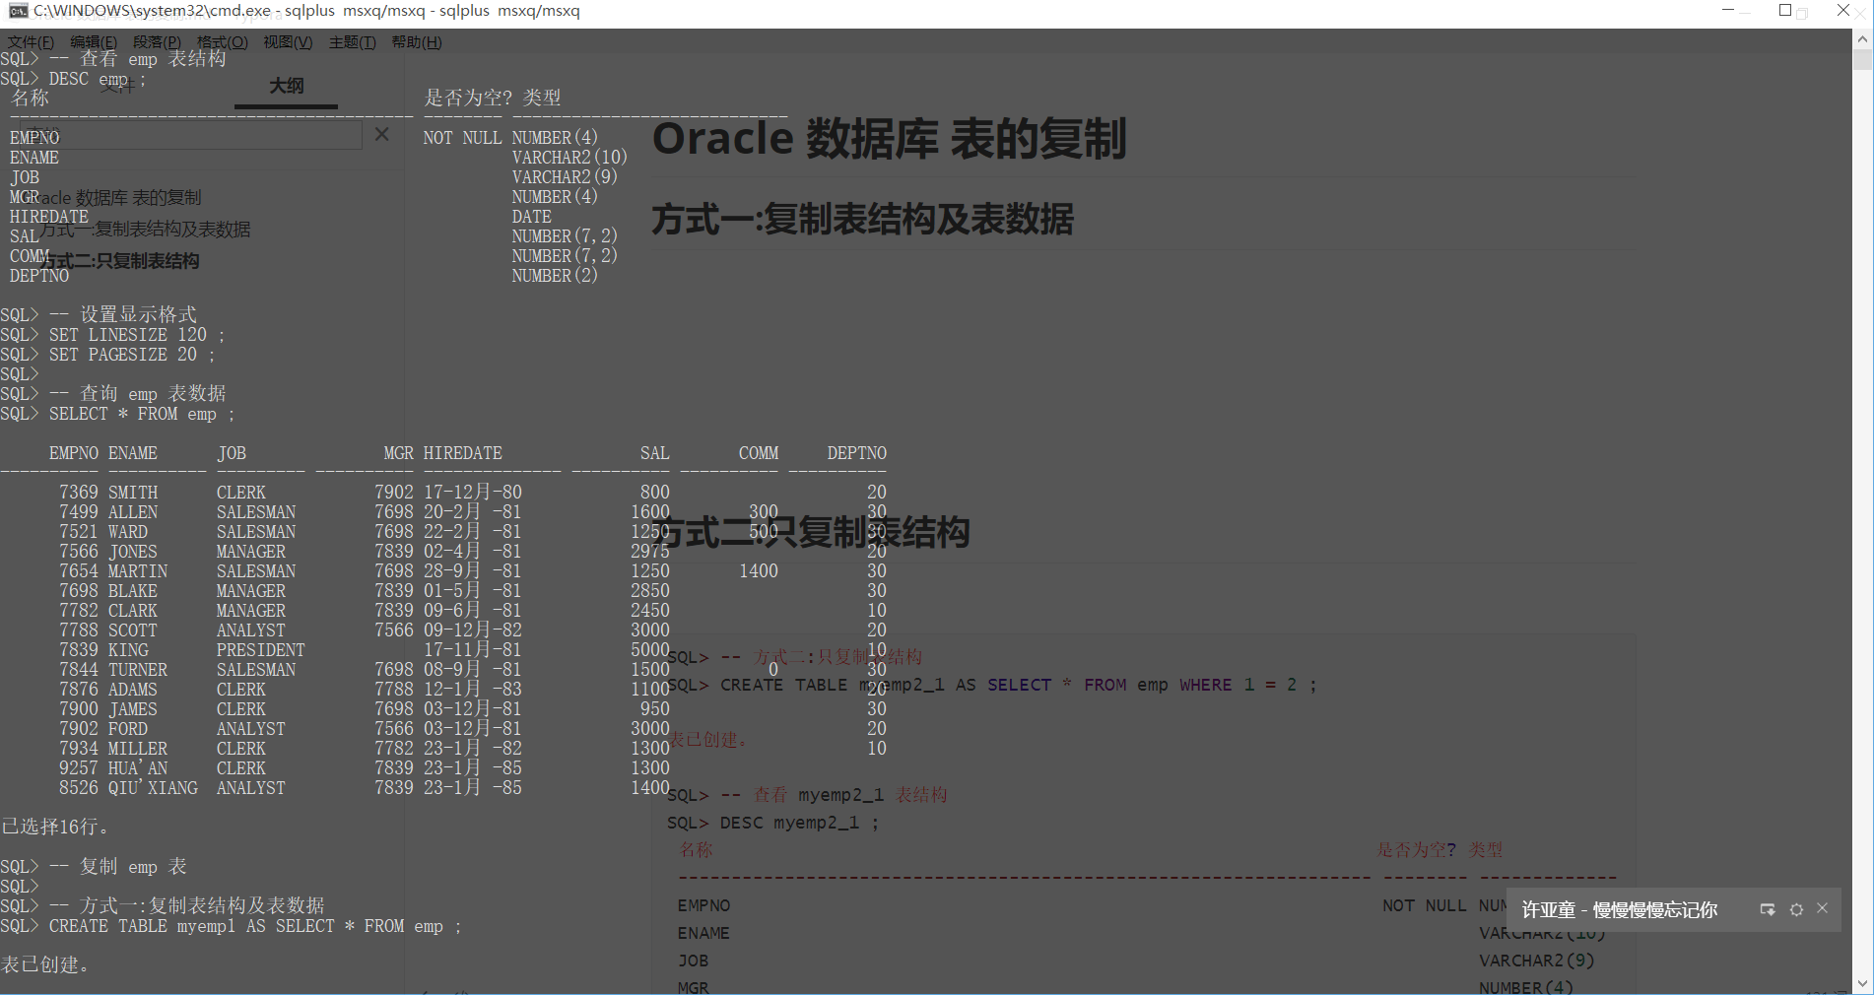Close the 许亚童 lyrics bar
Screen dimensions: 1874x995
[x=1823, y=908]
